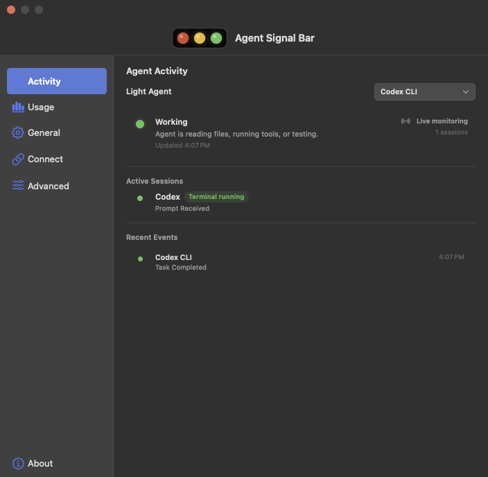Click the 4:07 PM event timestamp

click(451, 257)
